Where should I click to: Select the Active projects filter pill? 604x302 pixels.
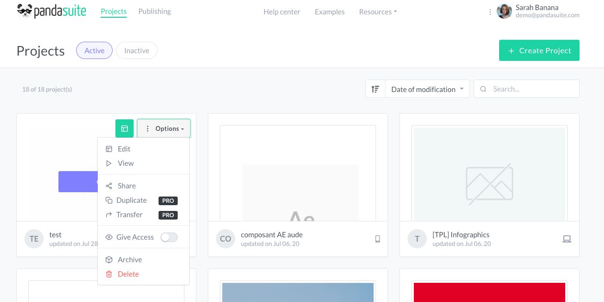coord(94,51)
